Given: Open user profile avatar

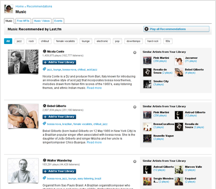Looking at the screenshot, I should click(x=9, y=9).
